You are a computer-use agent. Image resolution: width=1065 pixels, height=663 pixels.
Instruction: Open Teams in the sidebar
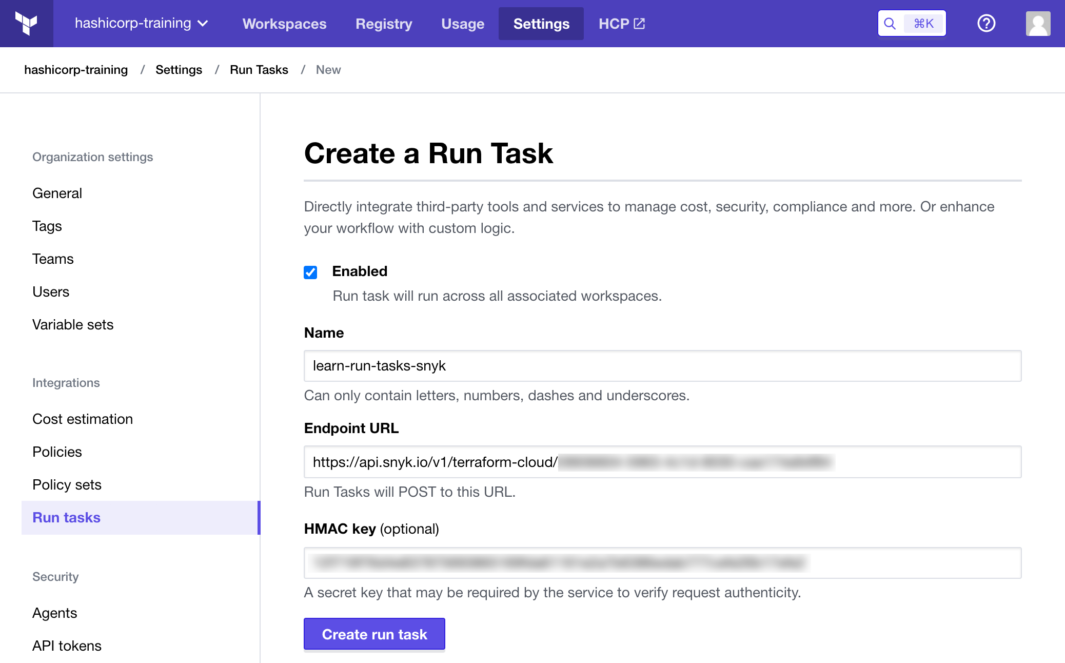(x=53, y=259)
